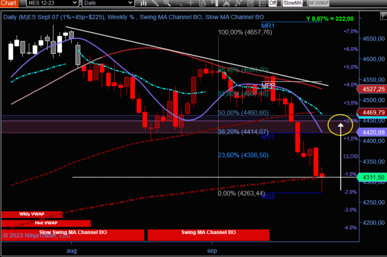This screenshot has height=257, width=387.
Task: Open the MES 12-23 instrument dropdown
Action: pos(53,3)
